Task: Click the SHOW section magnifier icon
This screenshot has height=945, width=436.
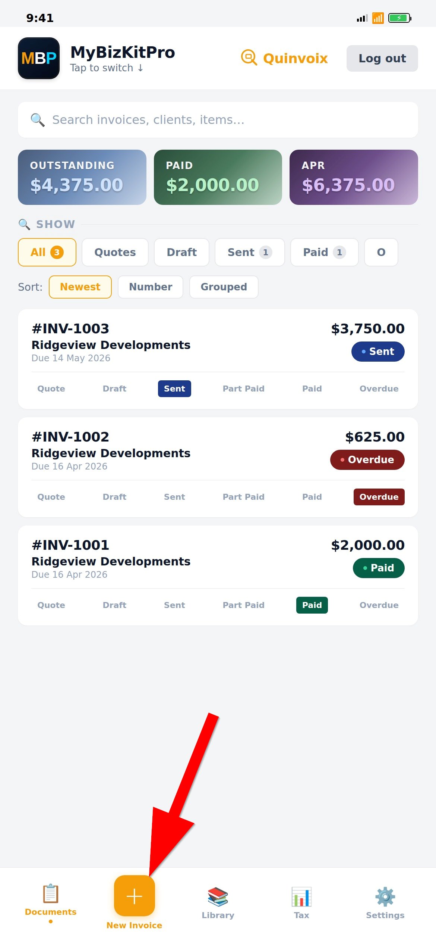Action: click(x=24, y=224)
